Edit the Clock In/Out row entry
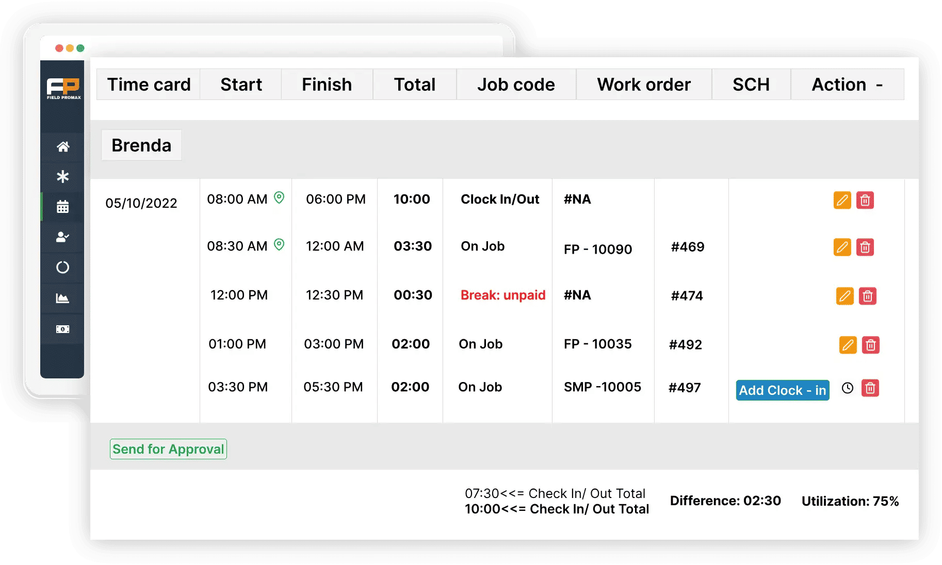The image size is (942, 565). (x=842, y=200)
